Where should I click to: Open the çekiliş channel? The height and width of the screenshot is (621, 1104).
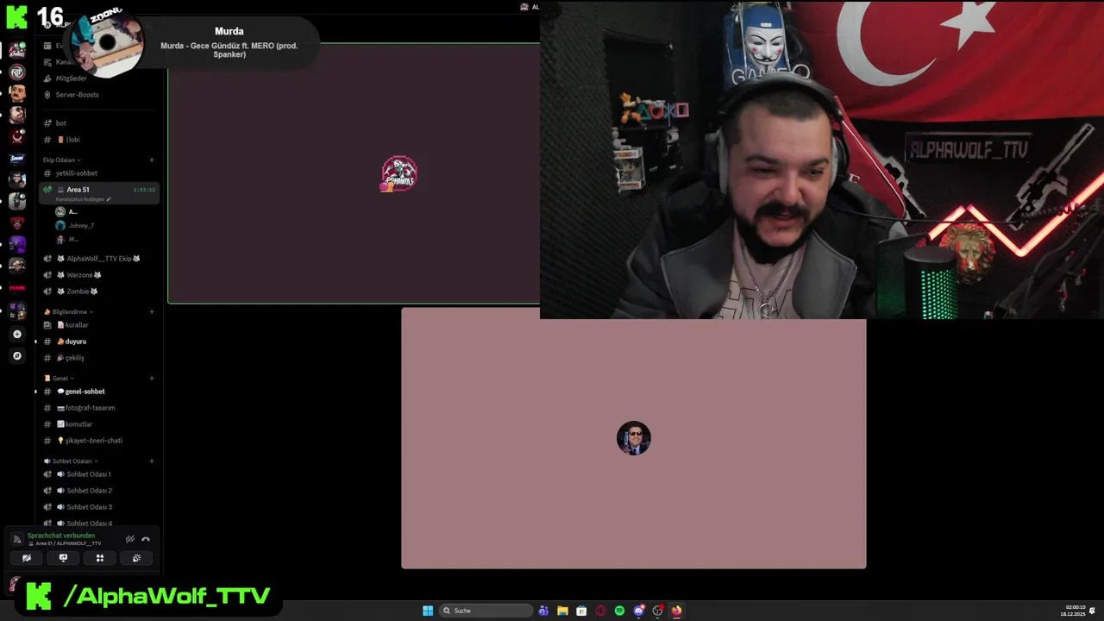pyautogui.click(x=74, y=358)
